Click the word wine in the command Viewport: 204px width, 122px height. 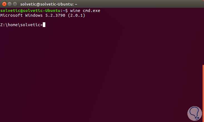75,11
